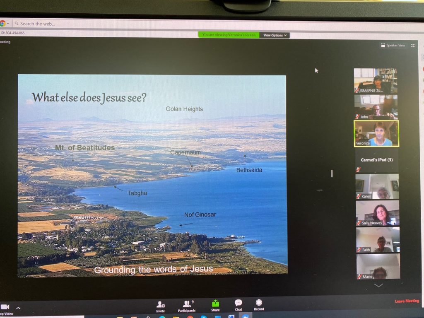This screenshot has width=424, height=318.
Task: Click the green Share screen icon
Action: click(x=215, y=304)
